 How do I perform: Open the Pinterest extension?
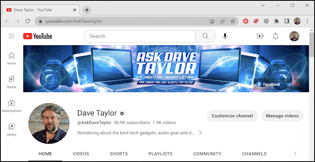[x=246, y=21]
